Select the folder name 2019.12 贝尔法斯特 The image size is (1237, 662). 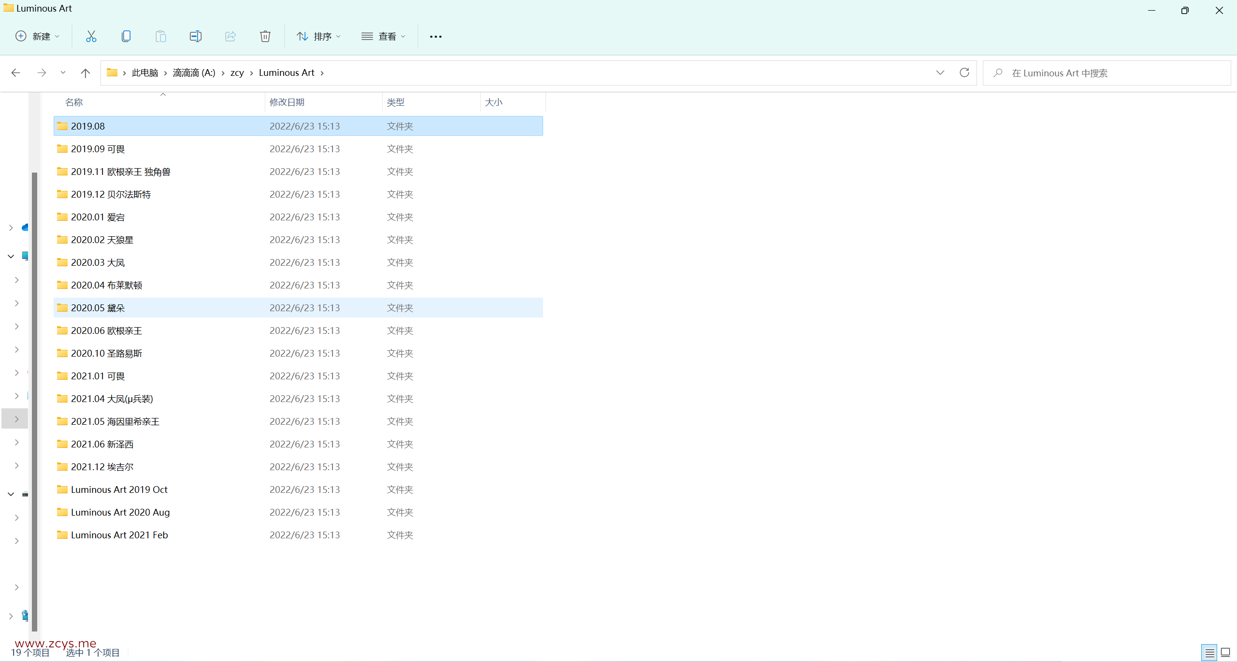point(111,194)
